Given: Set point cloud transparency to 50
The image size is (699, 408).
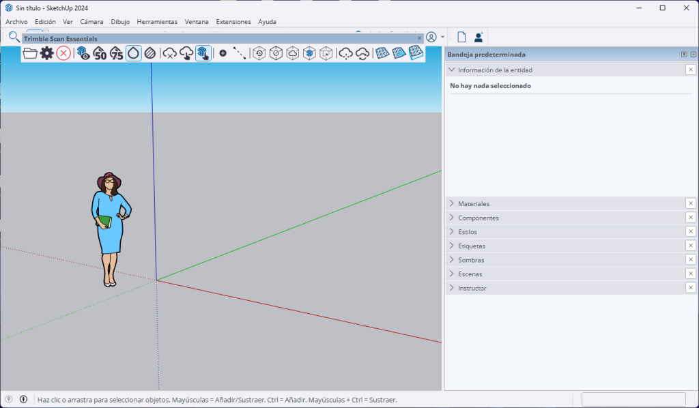Looking at the screenshot, I should pyautogui.click(x=100, y=53).
